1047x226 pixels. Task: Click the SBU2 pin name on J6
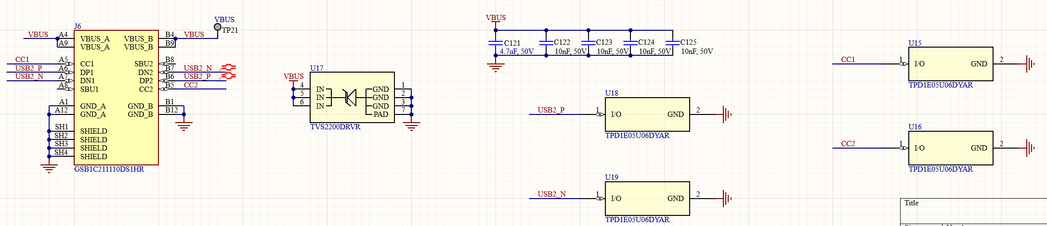144,64
